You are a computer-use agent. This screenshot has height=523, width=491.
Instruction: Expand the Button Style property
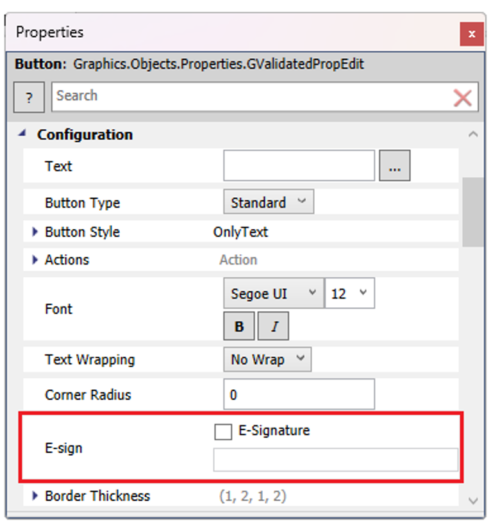(x=35, y=232)
